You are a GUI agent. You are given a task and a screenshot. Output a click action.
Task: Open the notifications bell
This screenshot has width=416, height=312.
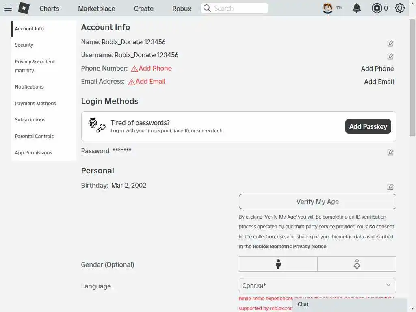coord(357,8)
